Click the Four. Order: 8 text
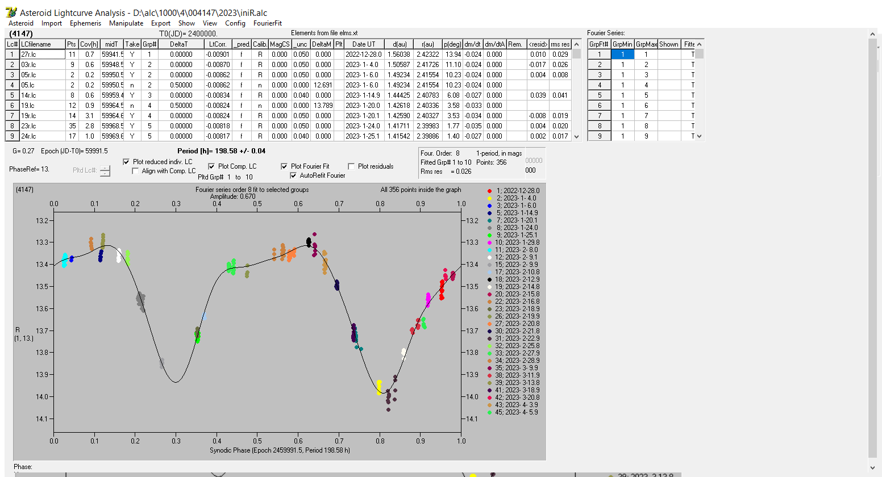 [x=440, y=153]
